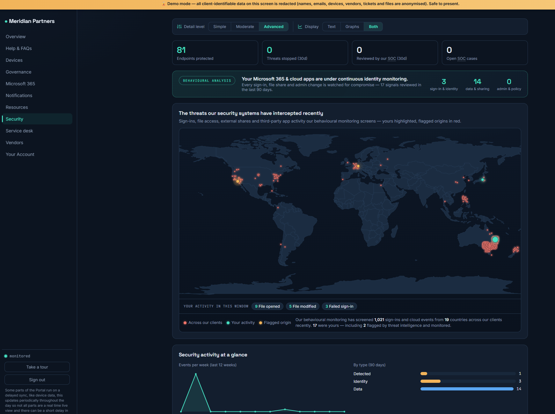This screenshot has height=414, width=555.
Task: Click the red cluster over New Zealand
Action: (x=516, y=249)
